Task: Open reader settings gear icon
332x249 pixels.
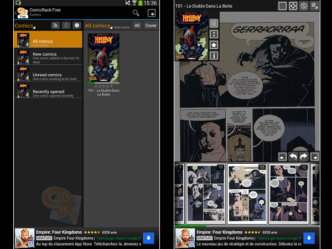Action: (304, 6)
